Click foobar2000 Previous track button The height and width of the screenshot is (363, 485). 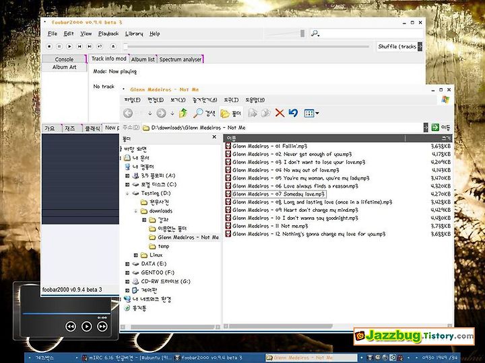79,46
